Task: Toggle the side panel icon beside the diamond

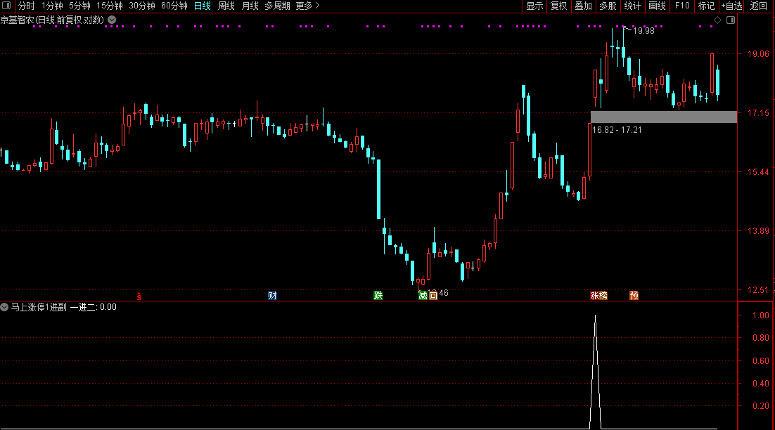Action: (x=731, y=20)
